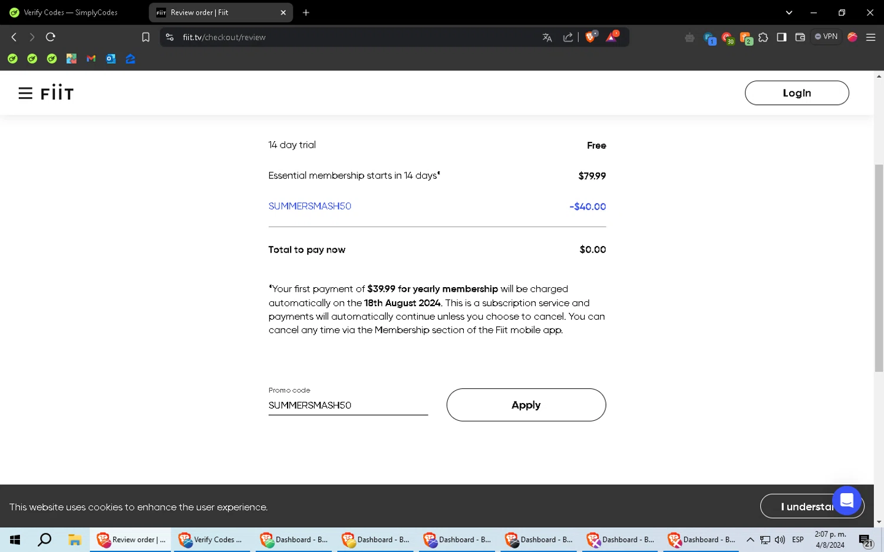The height and width of the screenshot is (552, 884).
Task: Open the Windows Start menu
Action: coord(15,540)
